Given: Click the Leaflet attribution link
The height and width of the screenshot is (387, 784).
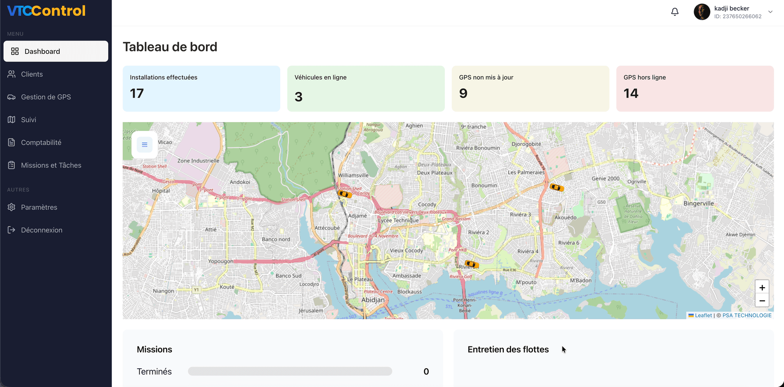Looking at the screenshot, I should pos(703,315).
